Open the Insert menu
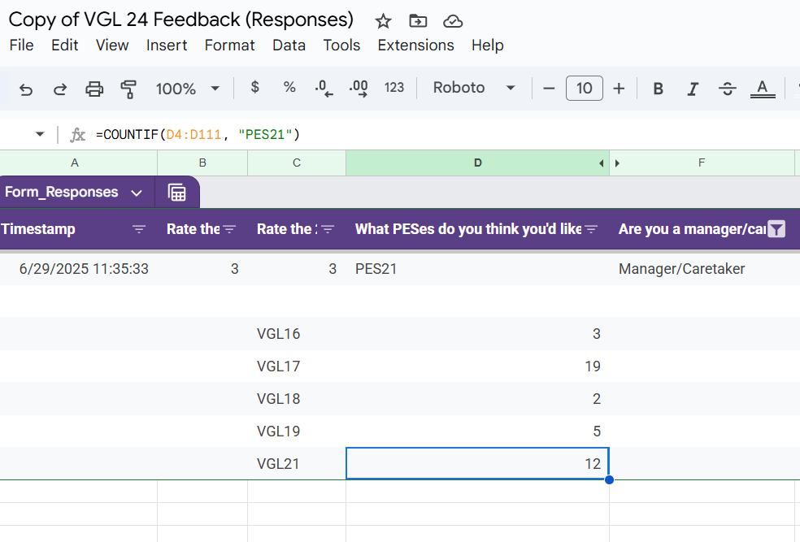The image size is (800, 542). point(167,46)
